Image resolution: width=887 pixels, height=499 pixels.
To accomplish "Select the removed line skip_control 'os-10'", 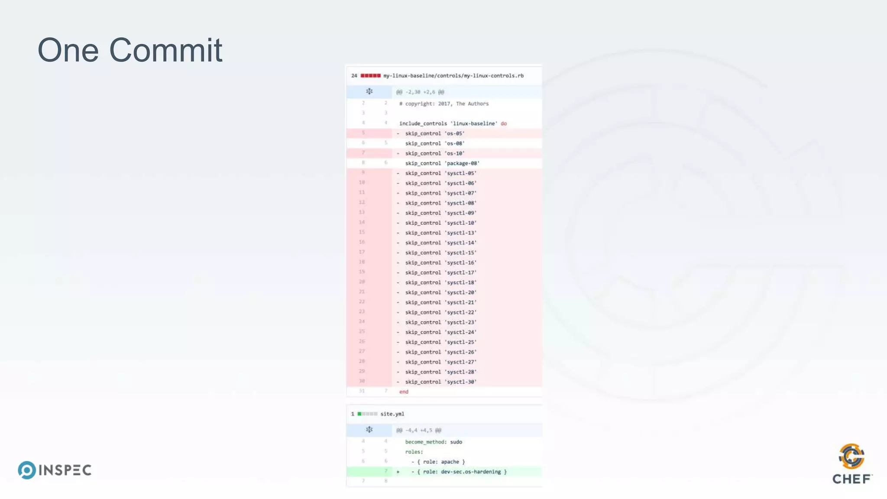I will [x=444, y=153].
